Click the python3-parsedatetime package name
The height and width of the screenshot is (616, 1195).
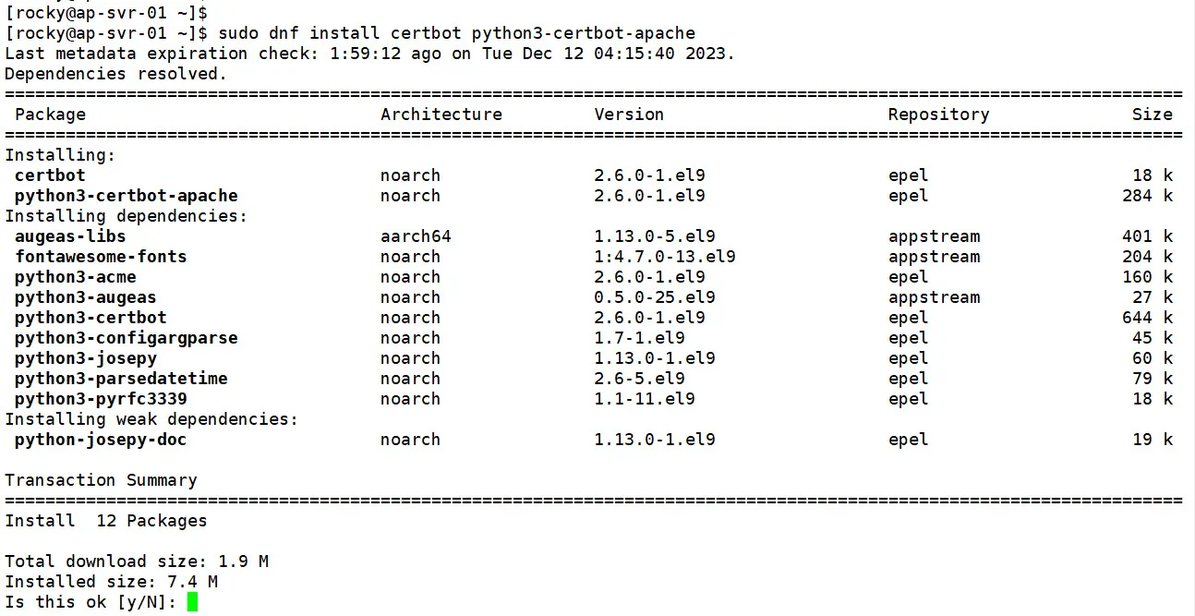(121, 379)
